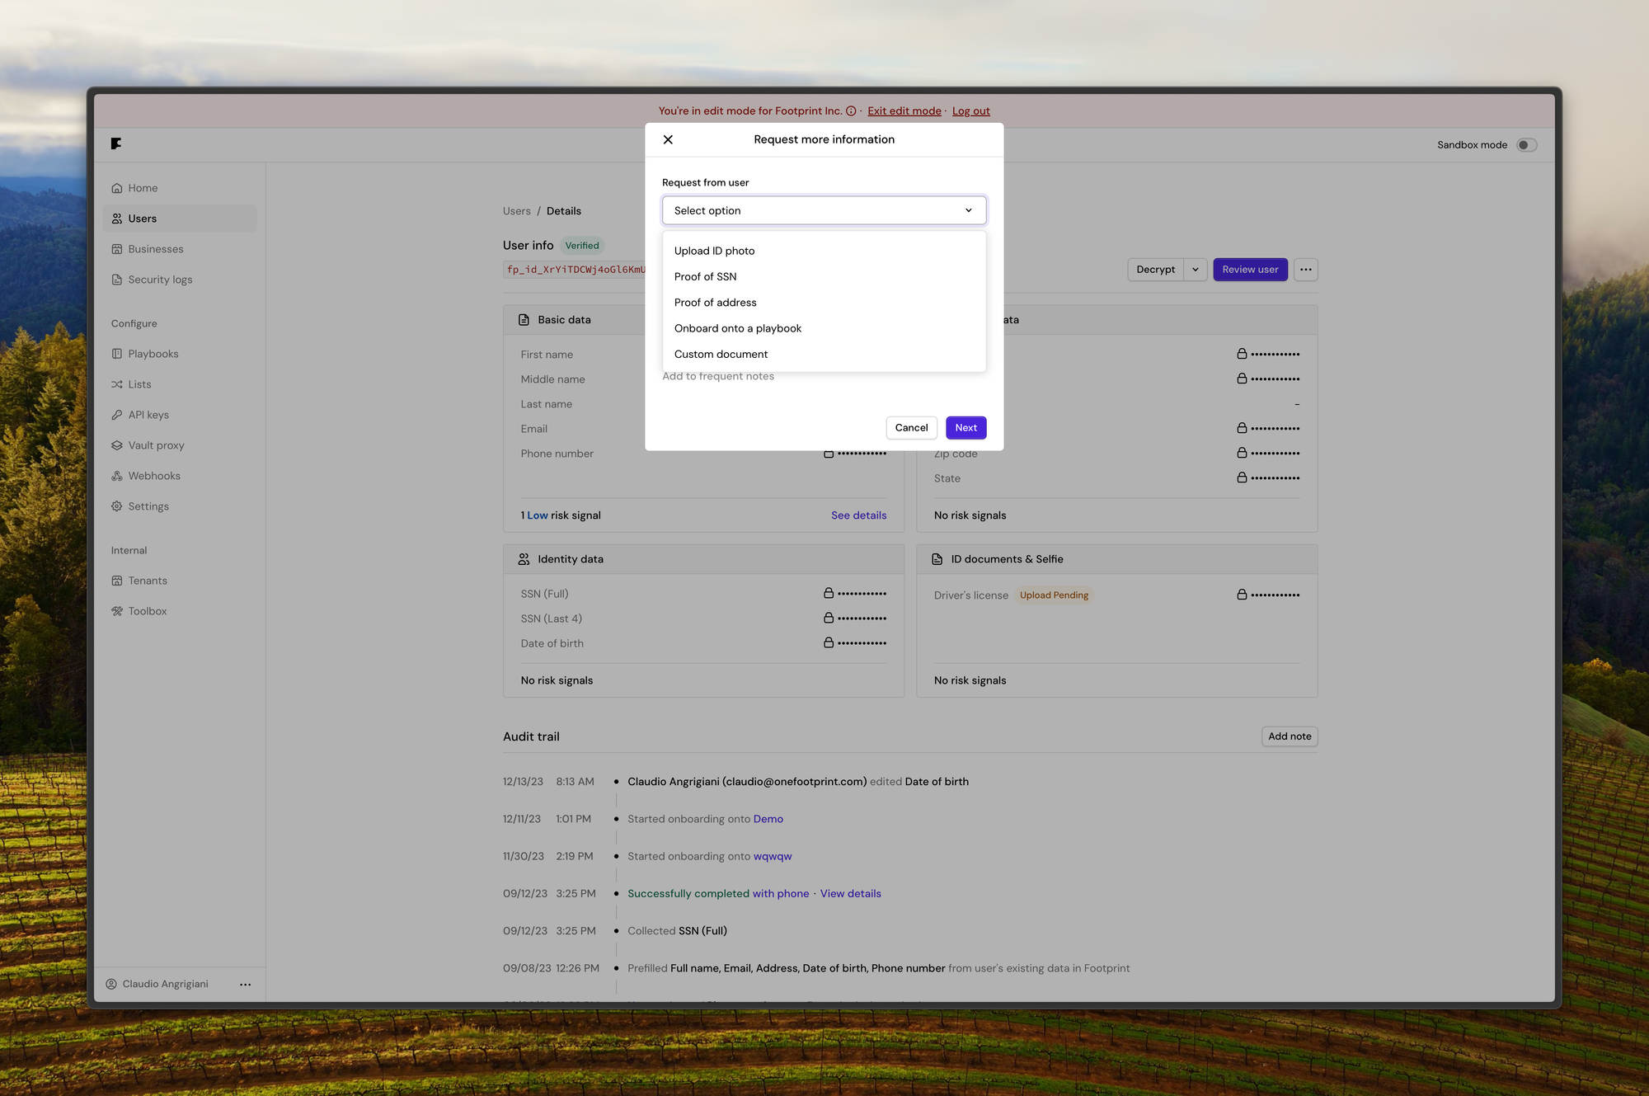Click the Review user button
This screenshot has height=1096, width=1649.
[1250, 269]
